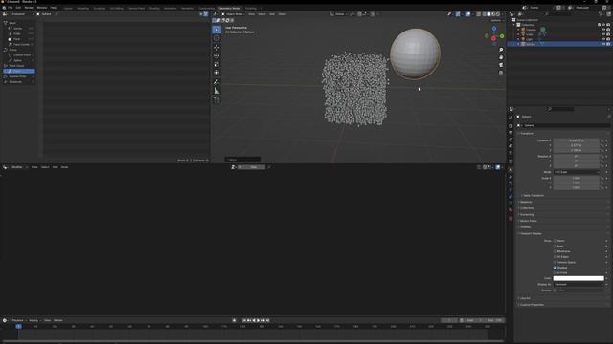Select the Transform tool in viewport toolbar
The height and width of the screenshot is (344, 613).
coord(216,73)
